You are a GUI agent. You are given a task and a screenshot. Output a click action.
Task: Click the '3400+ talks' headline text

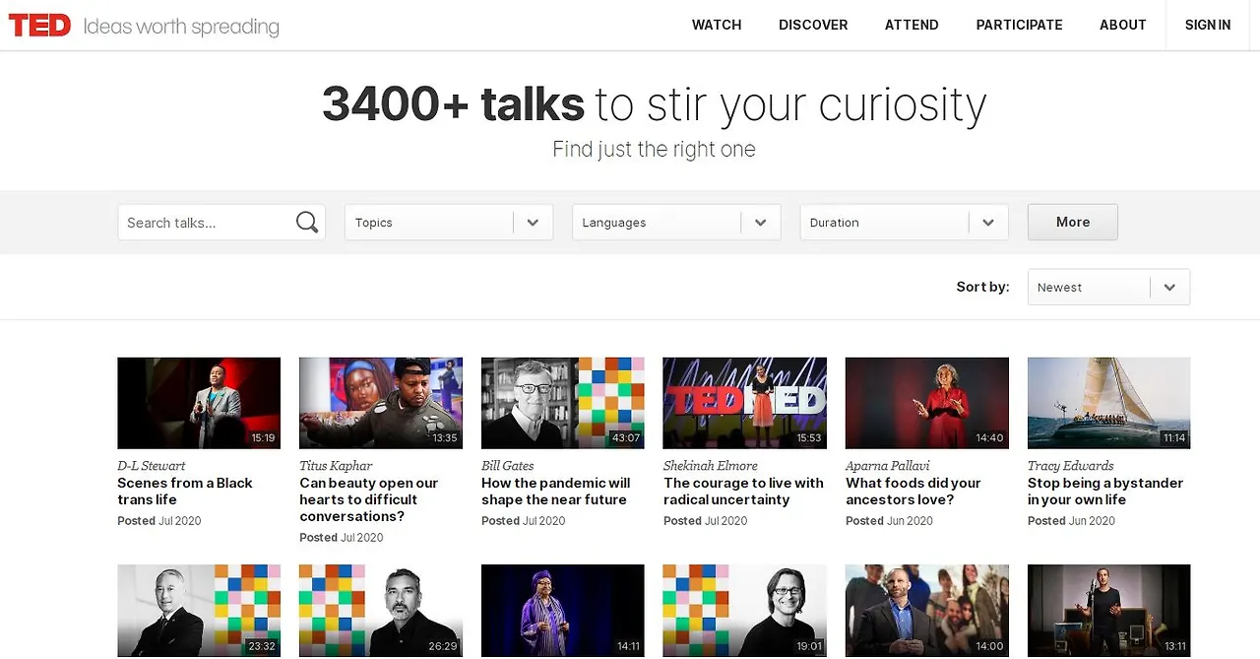pos(454,104)
